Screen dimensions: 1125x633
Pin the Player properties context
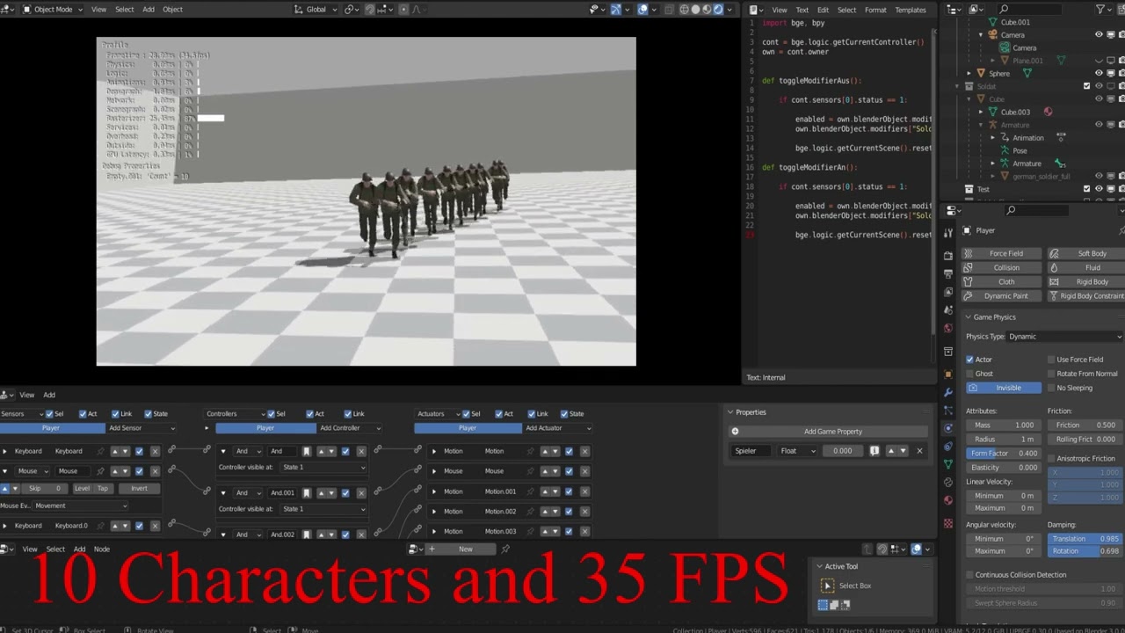1121,230
